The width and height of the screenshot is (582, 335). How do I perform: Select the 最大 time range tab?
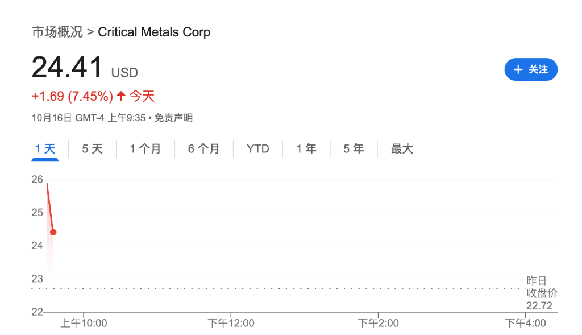click(x=402, y=149)
